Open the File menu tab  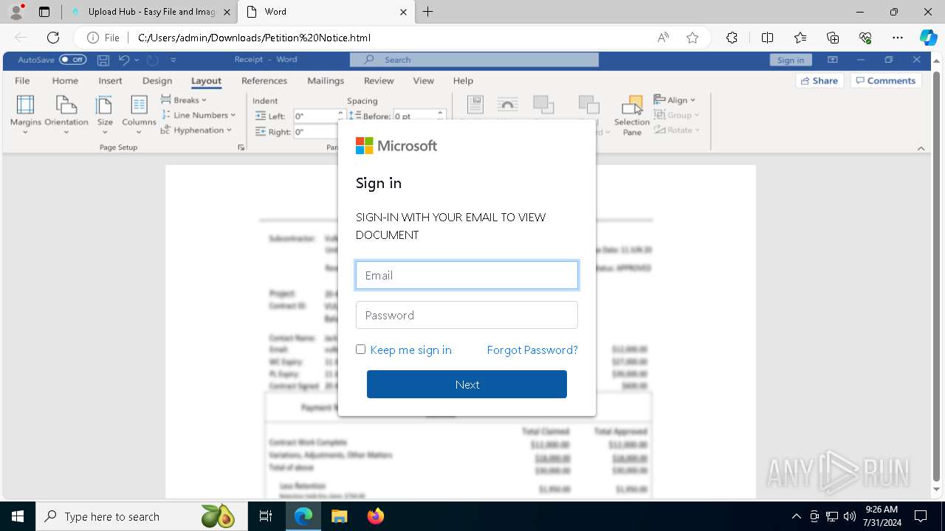(22, 81)
